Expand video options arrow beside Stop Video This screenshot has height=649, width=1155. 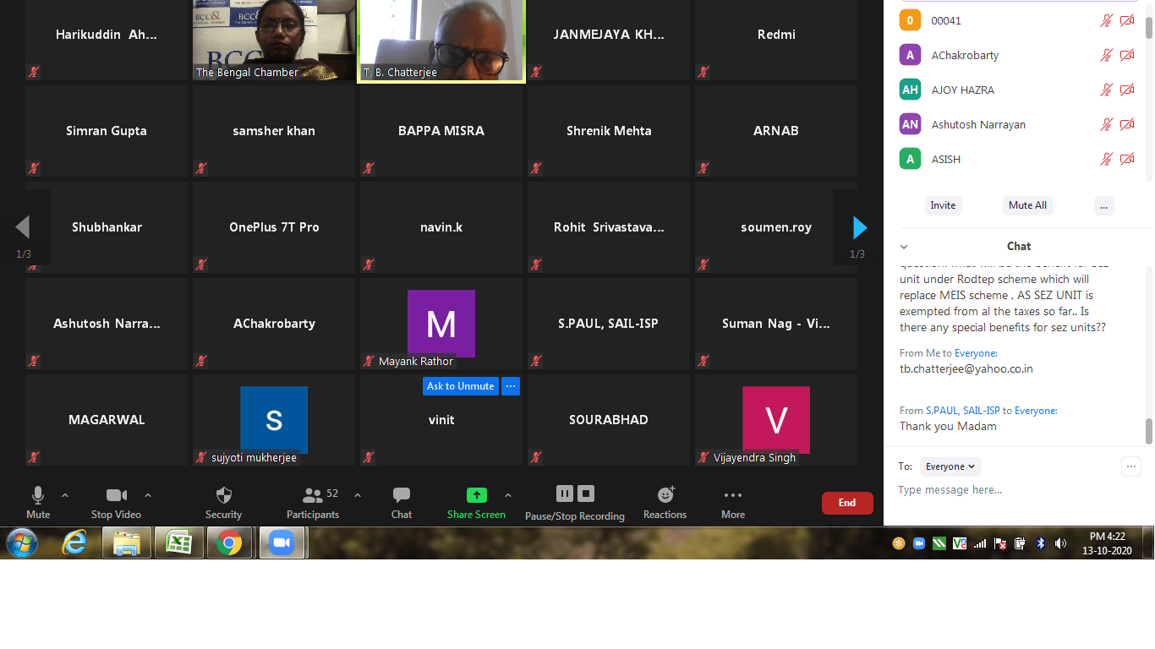coord(148,495)
